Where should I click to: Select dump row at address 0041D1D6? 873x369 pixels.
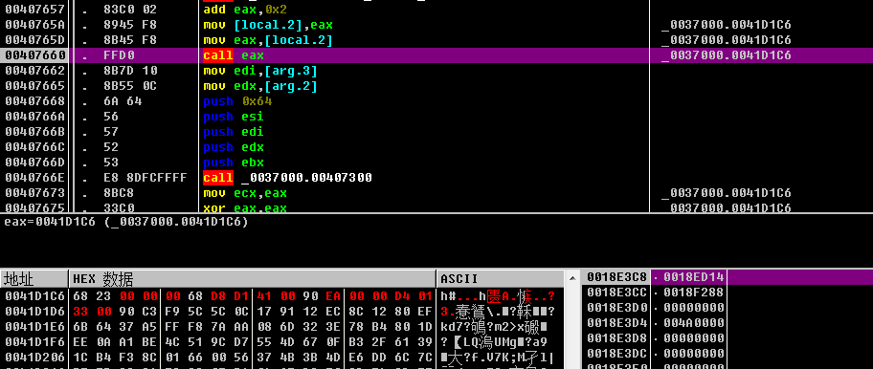coord(280,312)
